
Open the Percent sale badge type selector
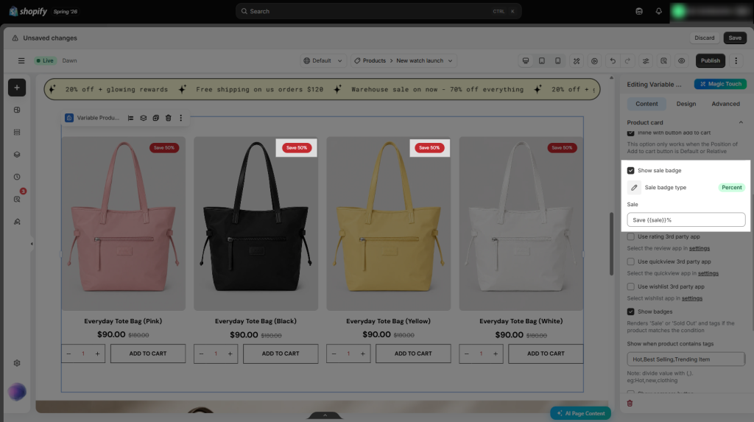pyautogui.click(x=731, y=188)
